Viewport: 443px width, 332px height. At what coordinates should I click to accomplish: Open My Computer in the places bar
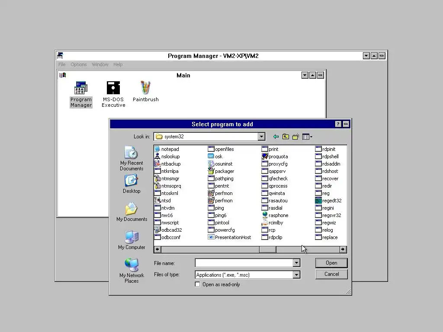tap(132, 240)
